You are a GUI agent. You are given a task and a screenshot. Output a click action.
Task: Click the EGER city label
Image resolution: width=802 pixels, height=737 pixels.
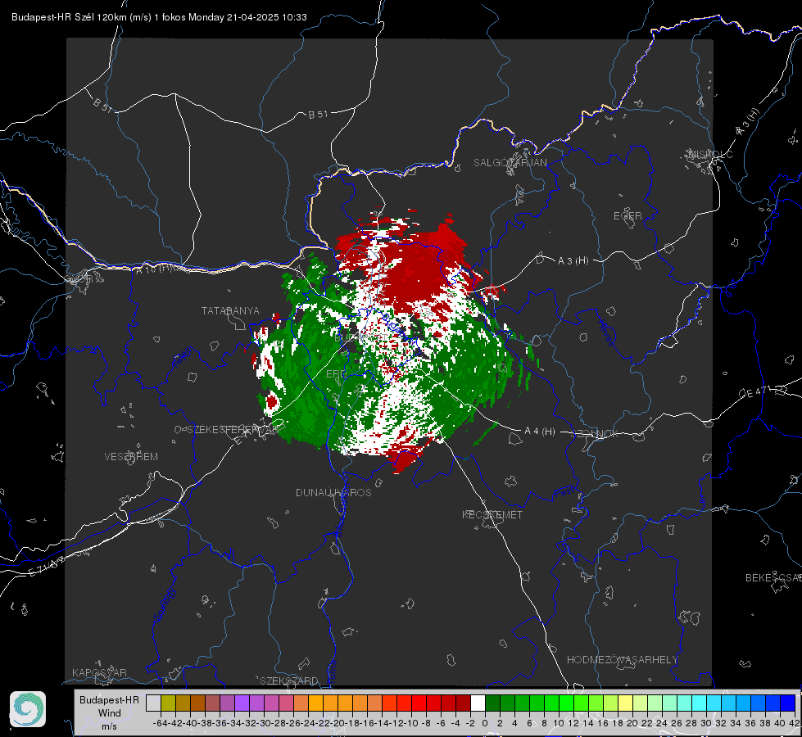click(x=628, y=216)
